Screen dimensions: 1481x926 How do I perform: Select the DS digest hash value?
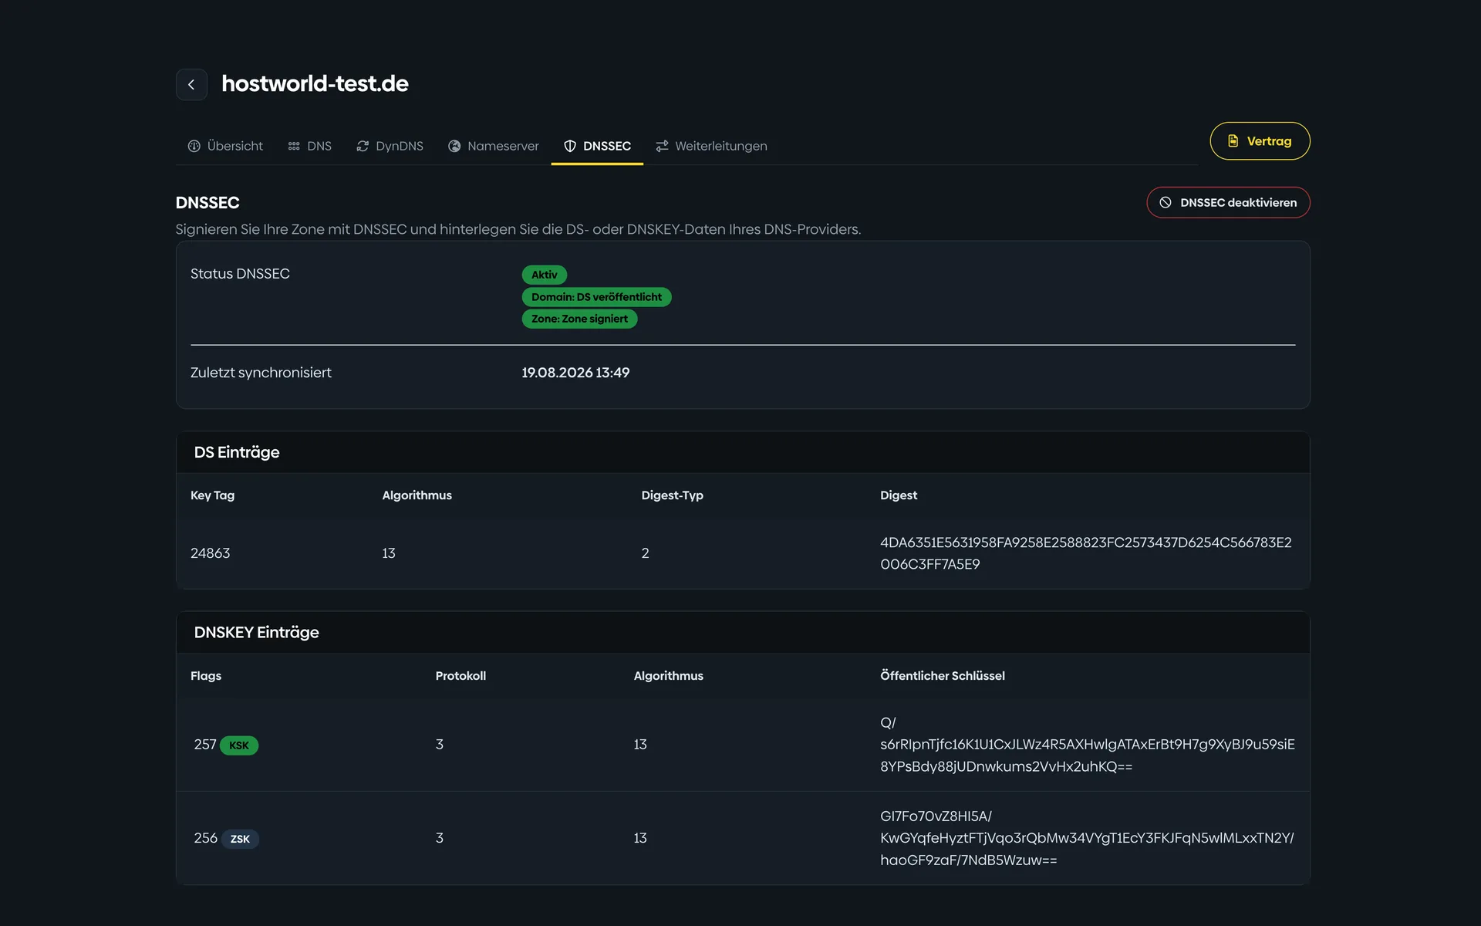coord(1086,553)
